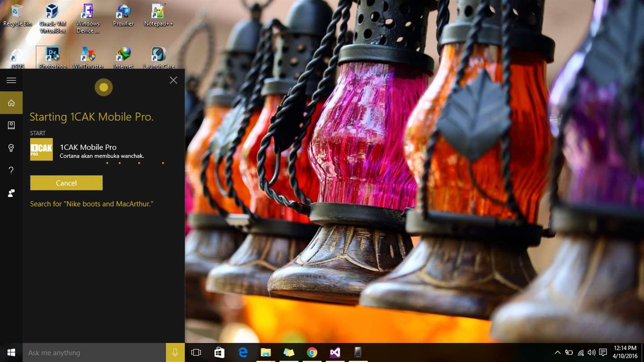The height and width of the screenshot is (362, 644).
Task: Select the Windows Device desktop shortcut
Action: pyautogui.click(x=88, y=18)
